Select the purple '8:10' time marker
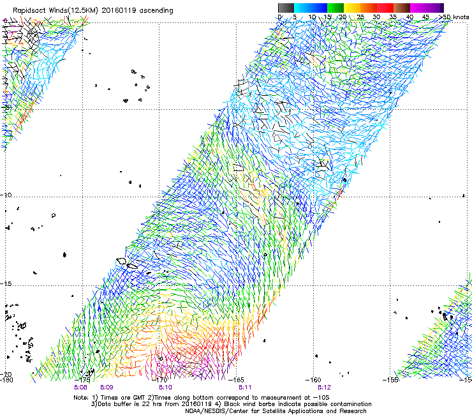Viewport: 472px width, 415px height. [165, 388]
